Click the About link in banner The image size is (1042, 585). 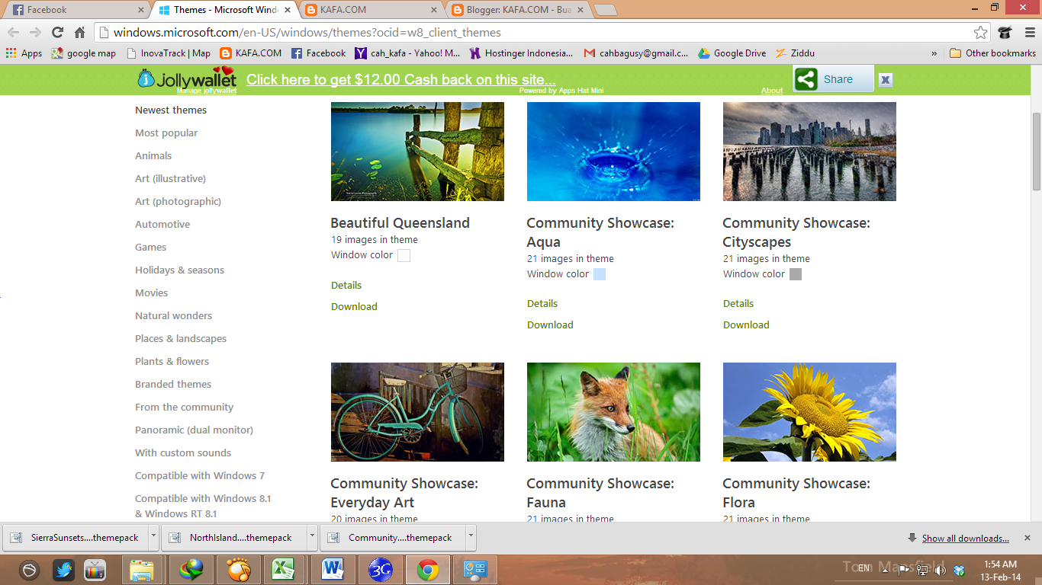pyautogui.click(x=772, y=91)
